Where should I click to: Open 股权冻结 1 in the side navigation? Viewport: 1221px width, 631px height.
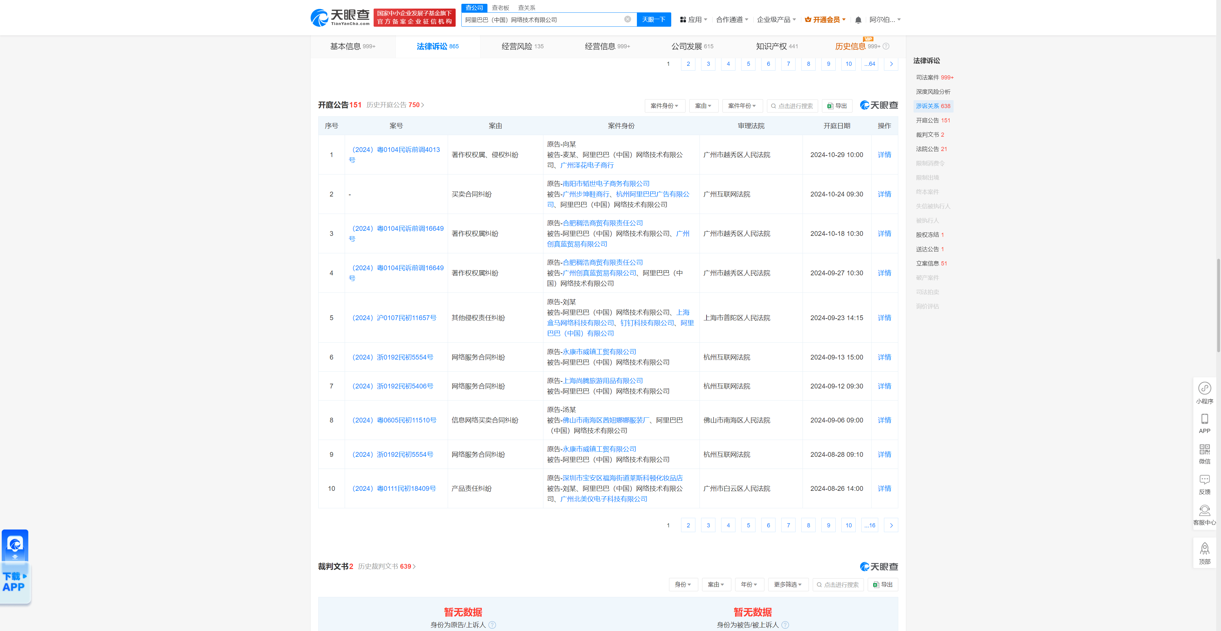click(x=929, y=235)
